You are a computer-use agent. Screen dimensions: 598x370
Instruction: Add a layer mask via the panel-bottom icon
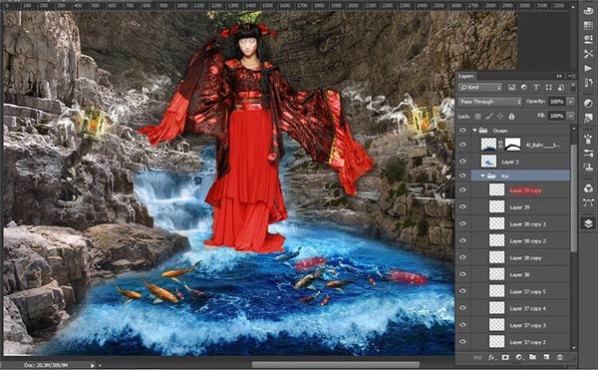[505, 358]
